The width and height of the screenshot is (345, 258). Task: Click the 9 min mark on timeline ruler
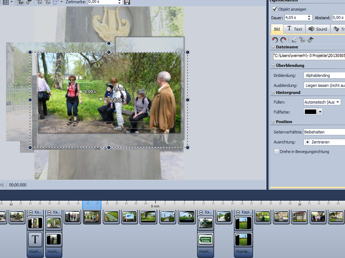click(155, 206)
